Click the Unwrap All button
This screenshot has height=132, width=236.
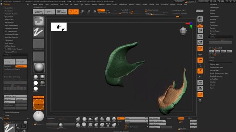(21, 62)
